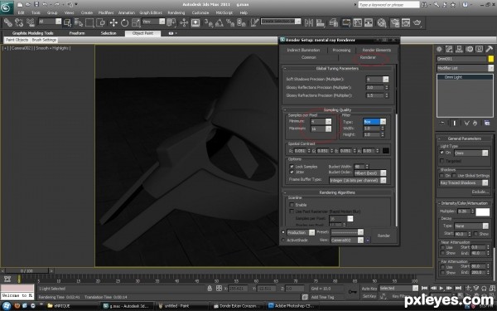Open the Create command panel tab
The height and width of the screenshot is (311, 497).
(x=439, y=49)
